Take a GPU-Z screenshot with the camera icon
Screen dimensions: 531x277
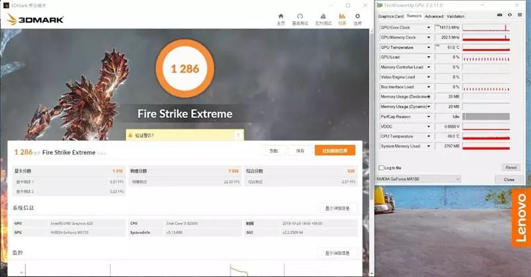coord(500,15)
